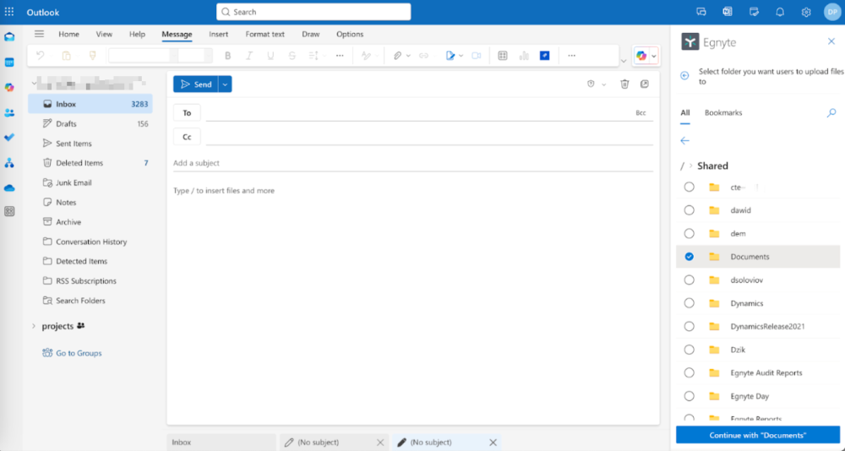Click the attach file paperclip icon
Screen dimensions: 845x451
click(397, 56)
